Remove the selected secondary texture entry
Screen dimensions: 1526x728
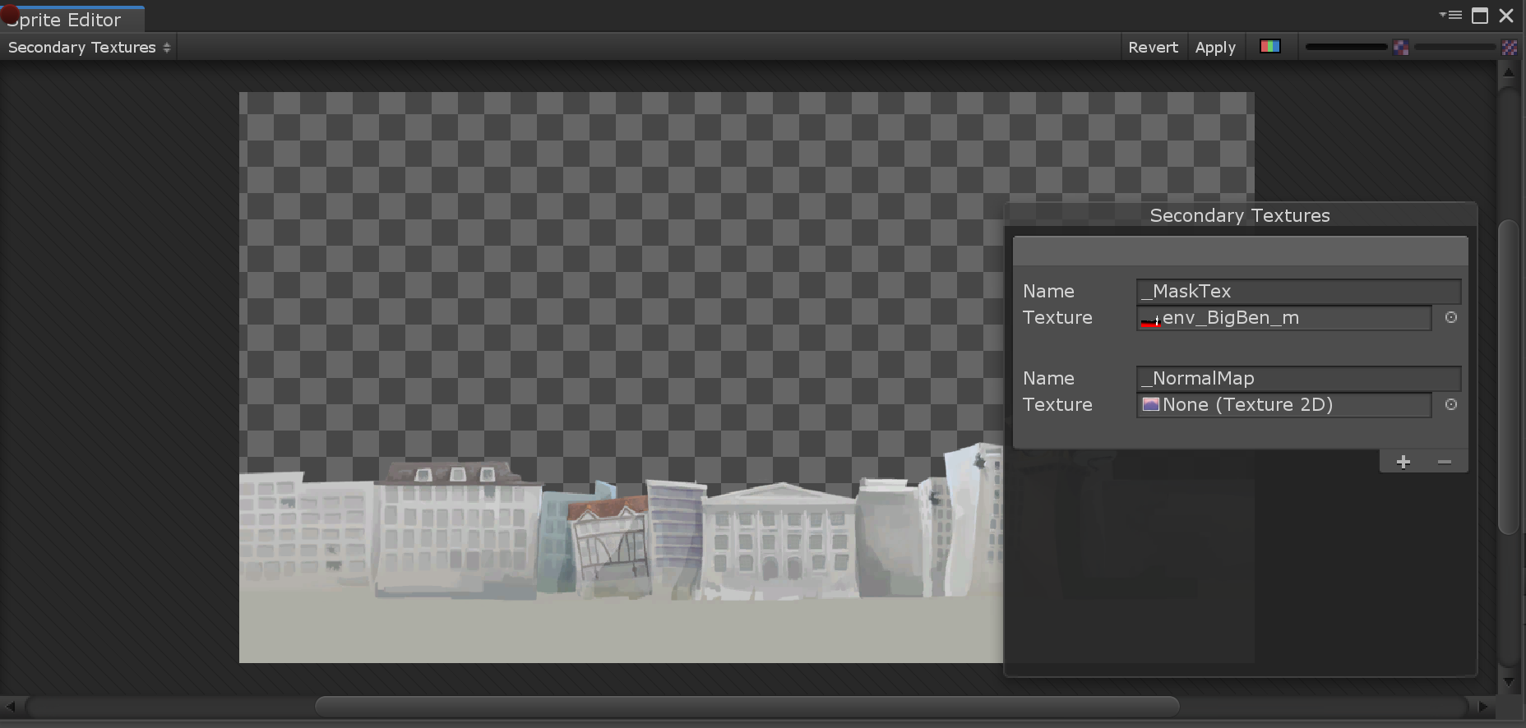1444,462
